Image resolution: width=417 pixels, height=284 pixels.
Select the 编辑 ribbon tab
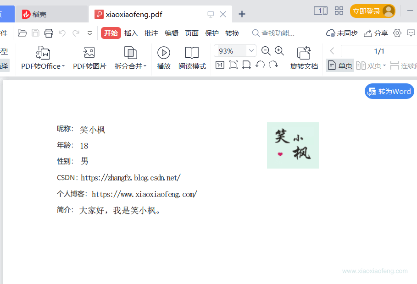pyautogui.click(x=172, y=33)
